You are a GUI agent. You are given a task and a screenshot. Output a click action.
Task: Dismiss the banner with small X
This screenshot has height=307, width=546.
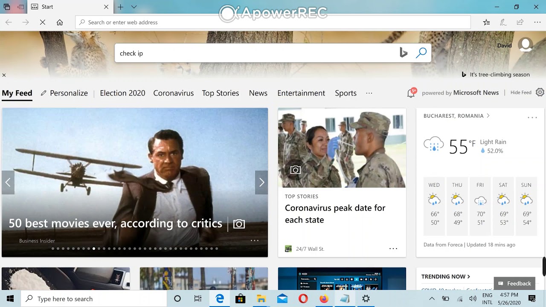click(x=4, y=75)
